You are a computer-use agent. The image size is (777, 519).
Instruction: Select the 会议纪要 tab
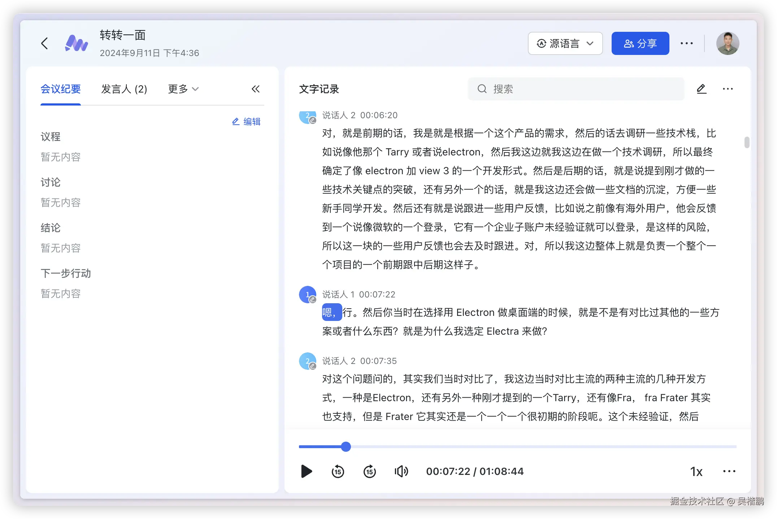pos(61,89)
